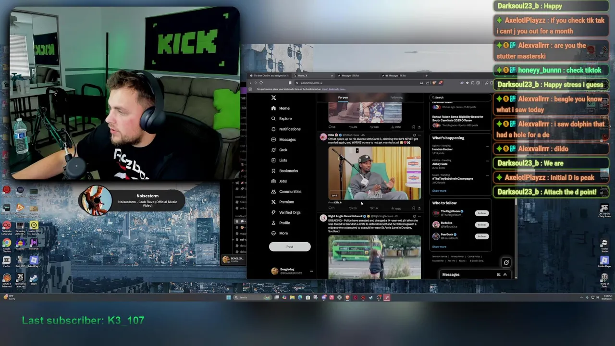The image size is (615, 346).
Task: Repost Killa's Offset post
Action: tap(352, 208)
